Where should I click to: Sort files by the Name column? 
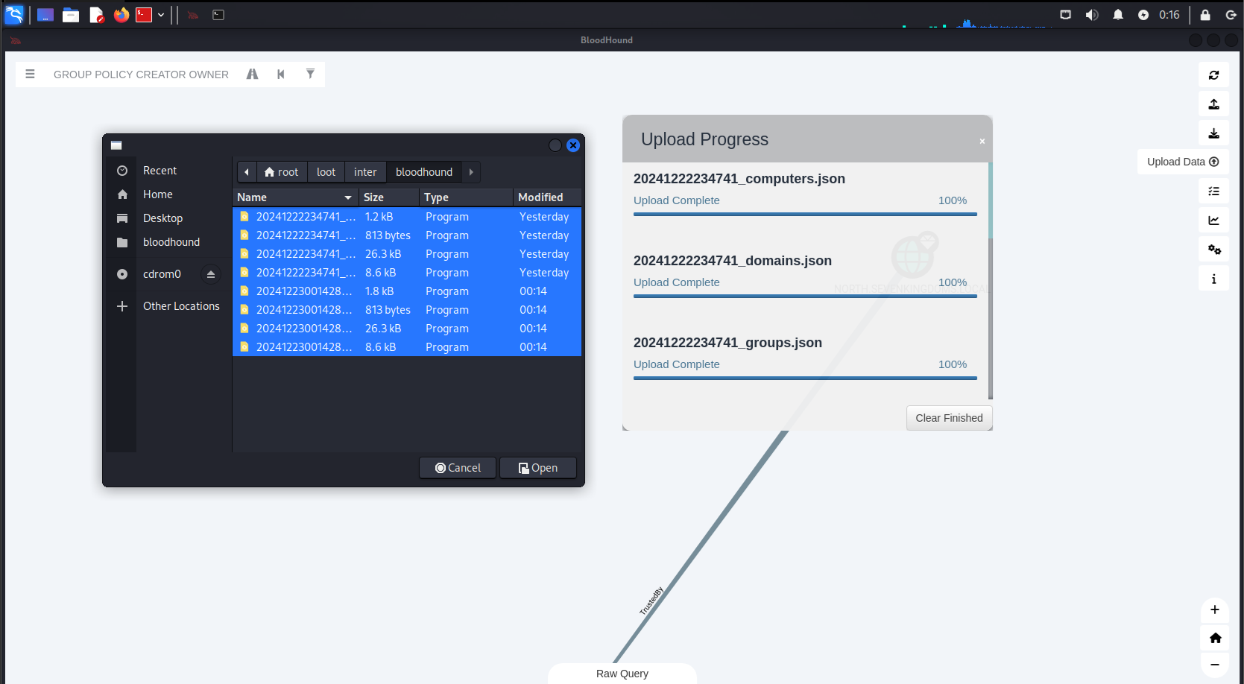tap(295, 197)
